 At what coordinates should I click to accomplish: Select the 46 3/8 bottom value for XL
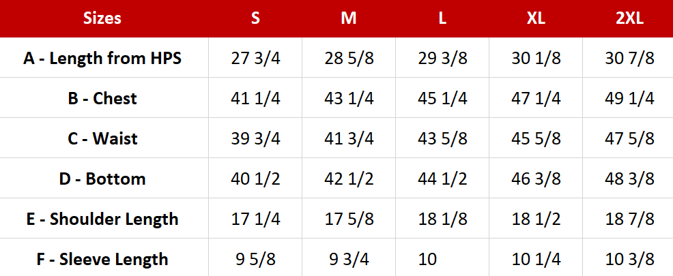click(536, 179)
